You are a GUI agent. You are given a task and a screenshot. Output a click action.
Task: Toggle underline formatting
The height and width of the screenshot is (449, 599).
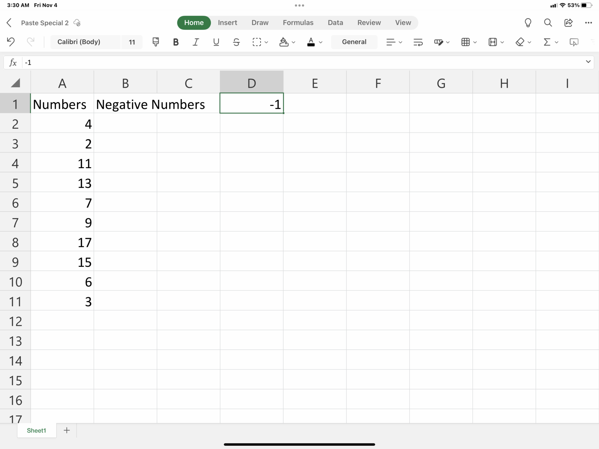click(216, 42)
